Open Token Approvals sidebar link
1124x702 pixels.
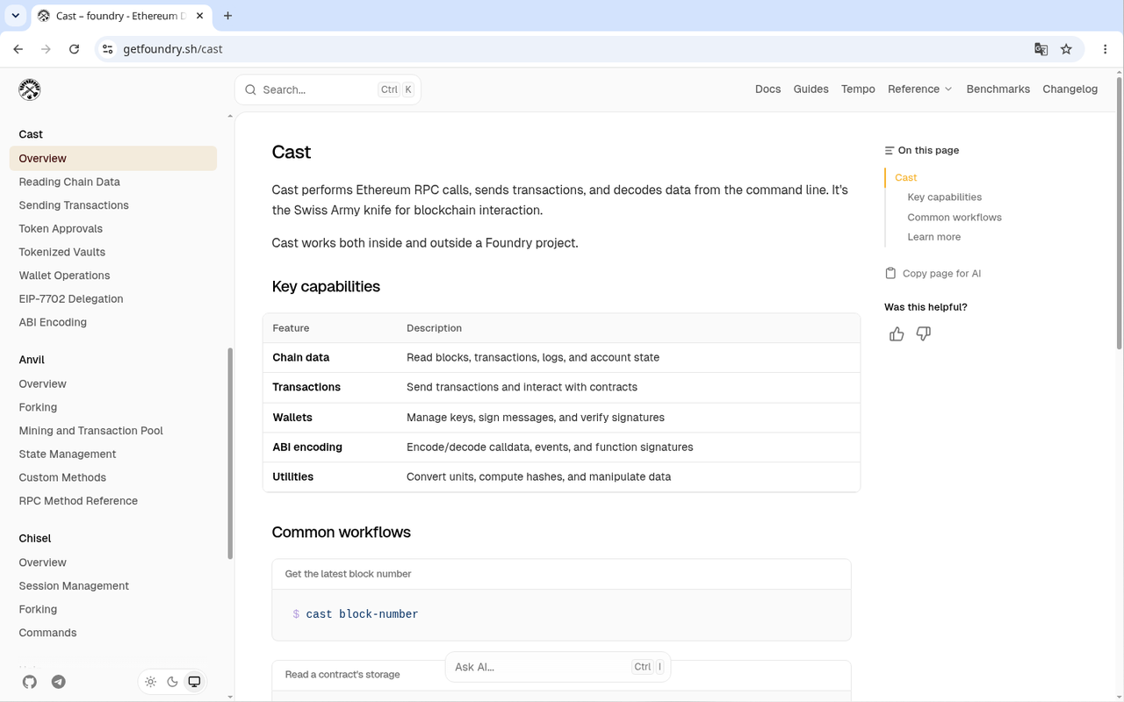tap(61, 228)
